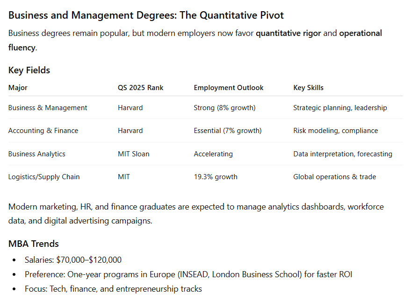
Task: Click the Strong (8% growth) cell
Action: [224, 107]
